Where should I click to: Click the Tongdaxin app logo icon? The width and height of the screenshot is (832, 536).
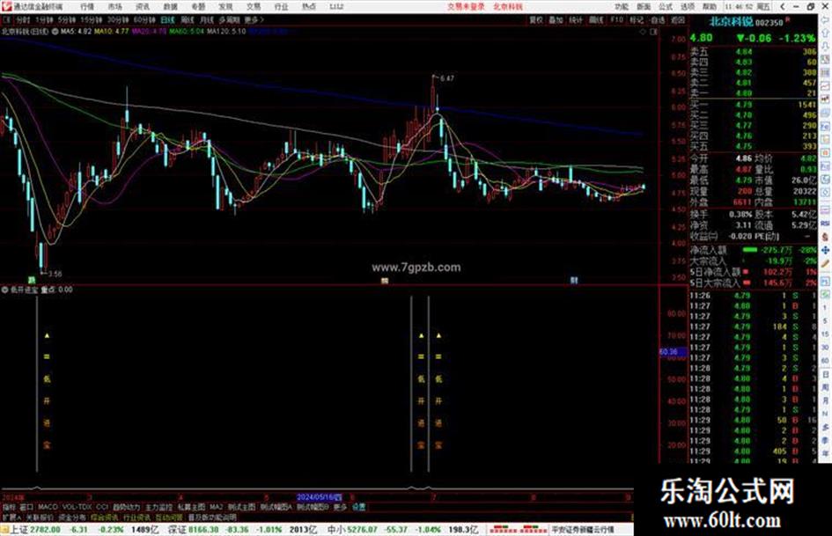(x=6, y=6)
